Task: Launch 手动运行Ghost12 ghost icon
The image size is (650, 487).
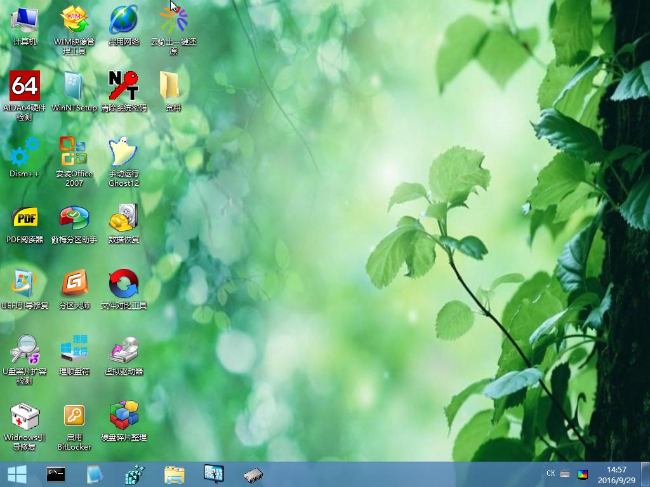Action: pos(124,152)
